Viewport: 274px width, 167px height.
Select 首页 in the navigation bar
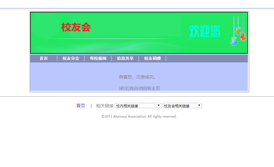point(44,58)
